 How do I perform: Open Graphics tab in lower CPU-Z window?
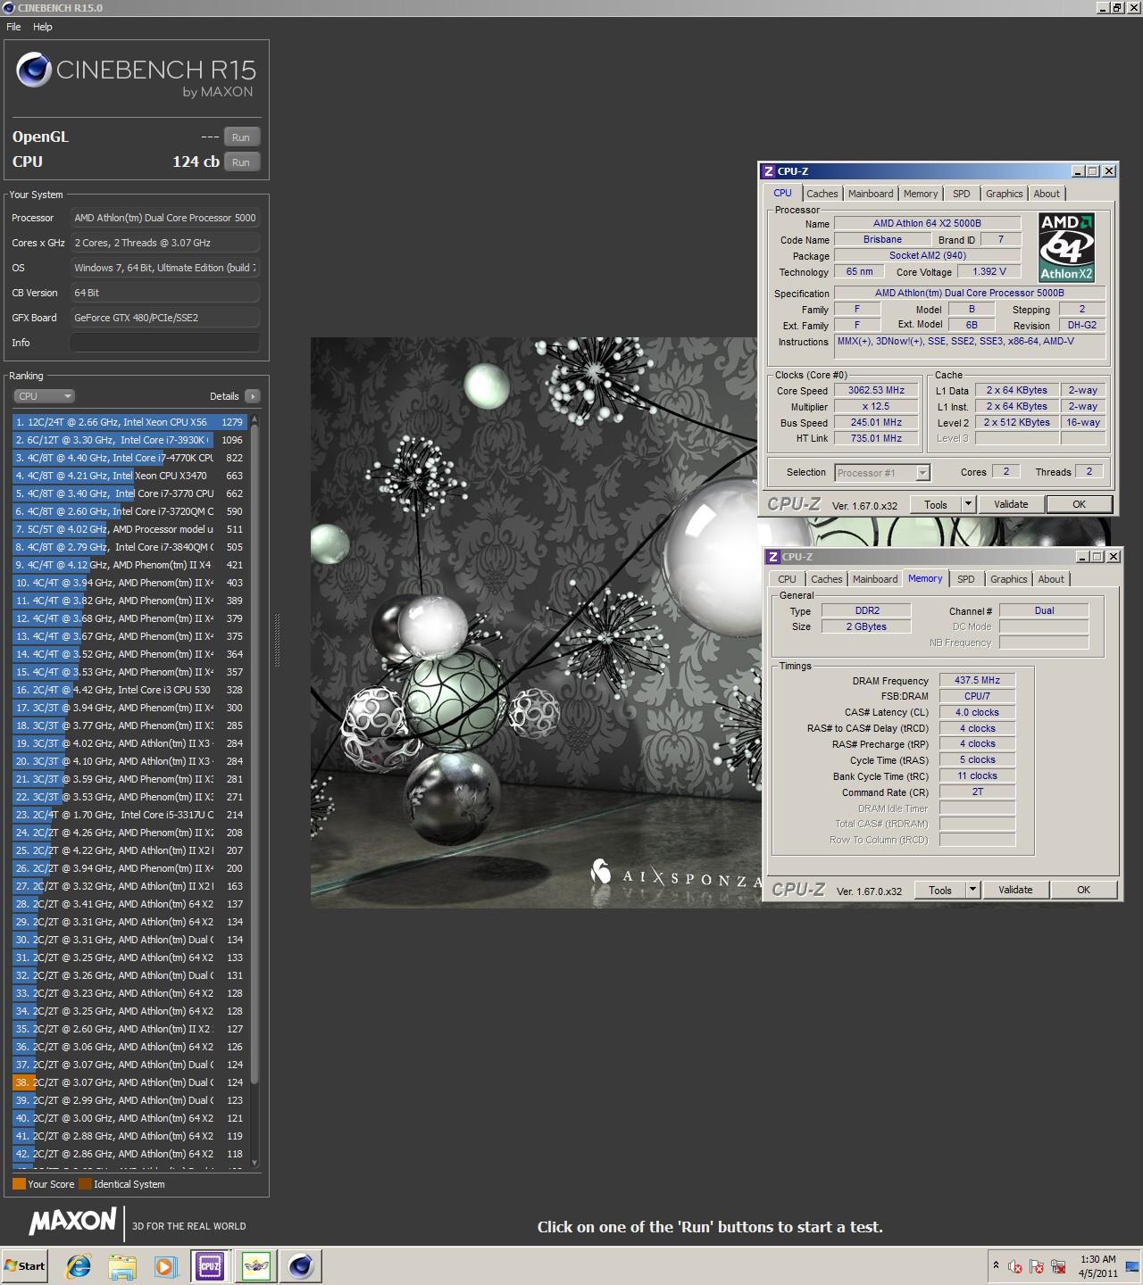1008,579
